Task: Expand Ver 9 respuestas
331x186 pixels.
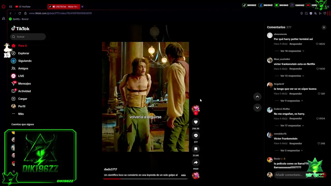Action: click(x=292, y=101)
